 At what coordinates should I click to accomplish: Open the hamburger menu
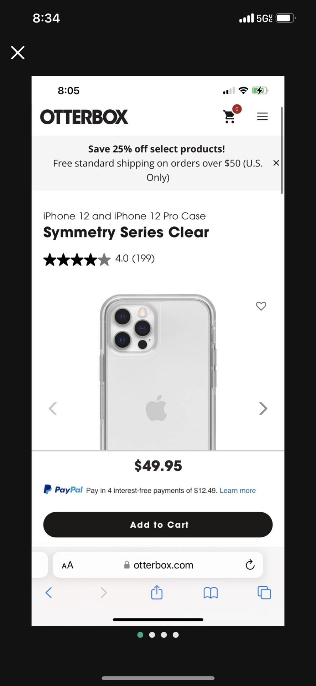(x=262, y=116)
